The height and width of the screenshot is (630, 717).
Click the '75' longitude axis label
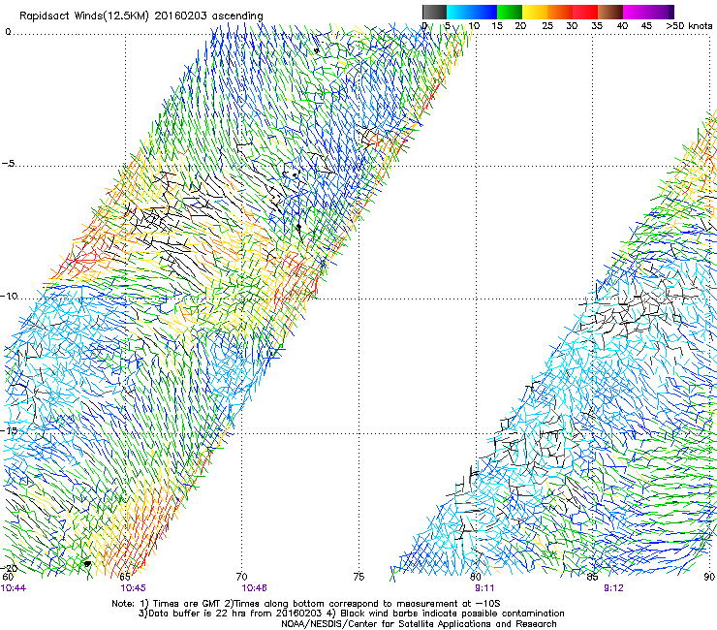tap(358, 577)
